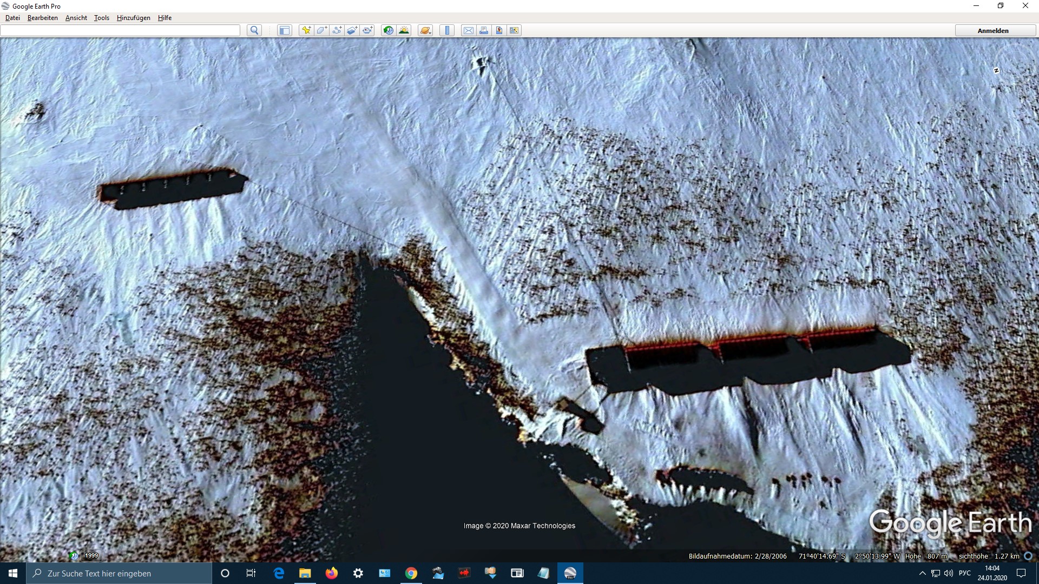Open the Ansicht menu
The image size is (1039, 584).
click(x=76, y=18)
